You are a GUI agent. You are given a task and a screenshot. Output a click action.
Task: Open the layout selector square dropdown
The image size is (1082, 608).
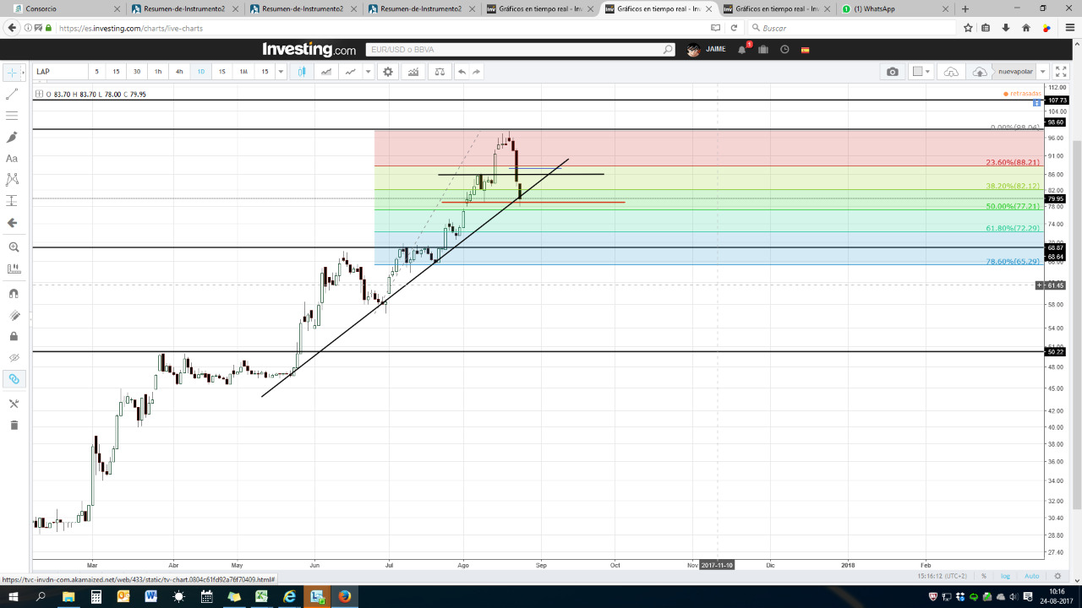[921, 72]
